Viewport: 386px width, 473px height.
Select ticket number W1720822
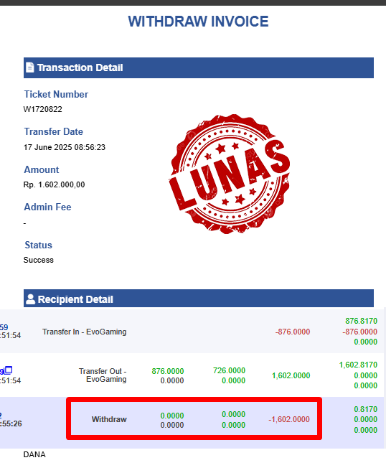[x=43, y=109]
